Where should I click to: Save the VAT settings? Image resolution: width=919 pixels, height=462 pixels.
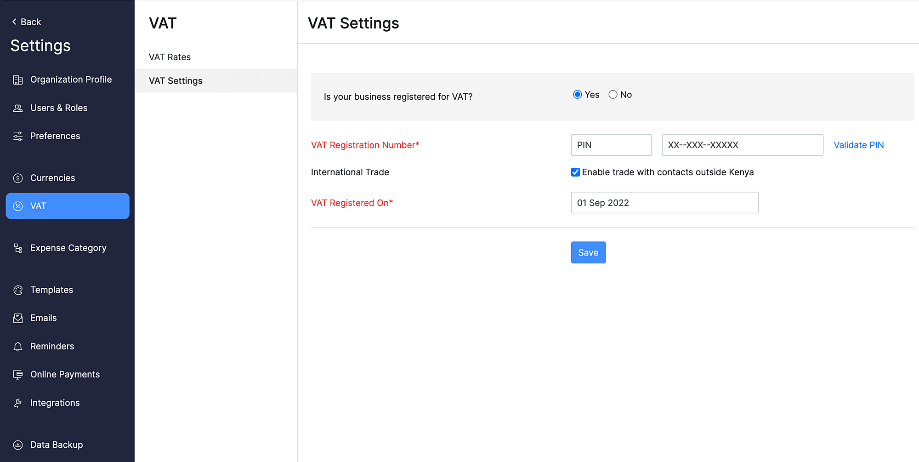click(x=588, y=252)
